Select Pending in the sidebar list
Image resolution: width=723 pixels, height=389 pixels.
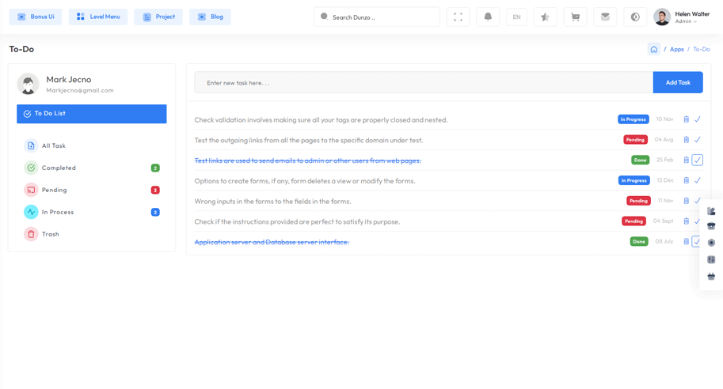[x=55, y=190]
